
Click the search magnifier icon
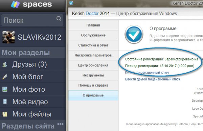(59, 19)
